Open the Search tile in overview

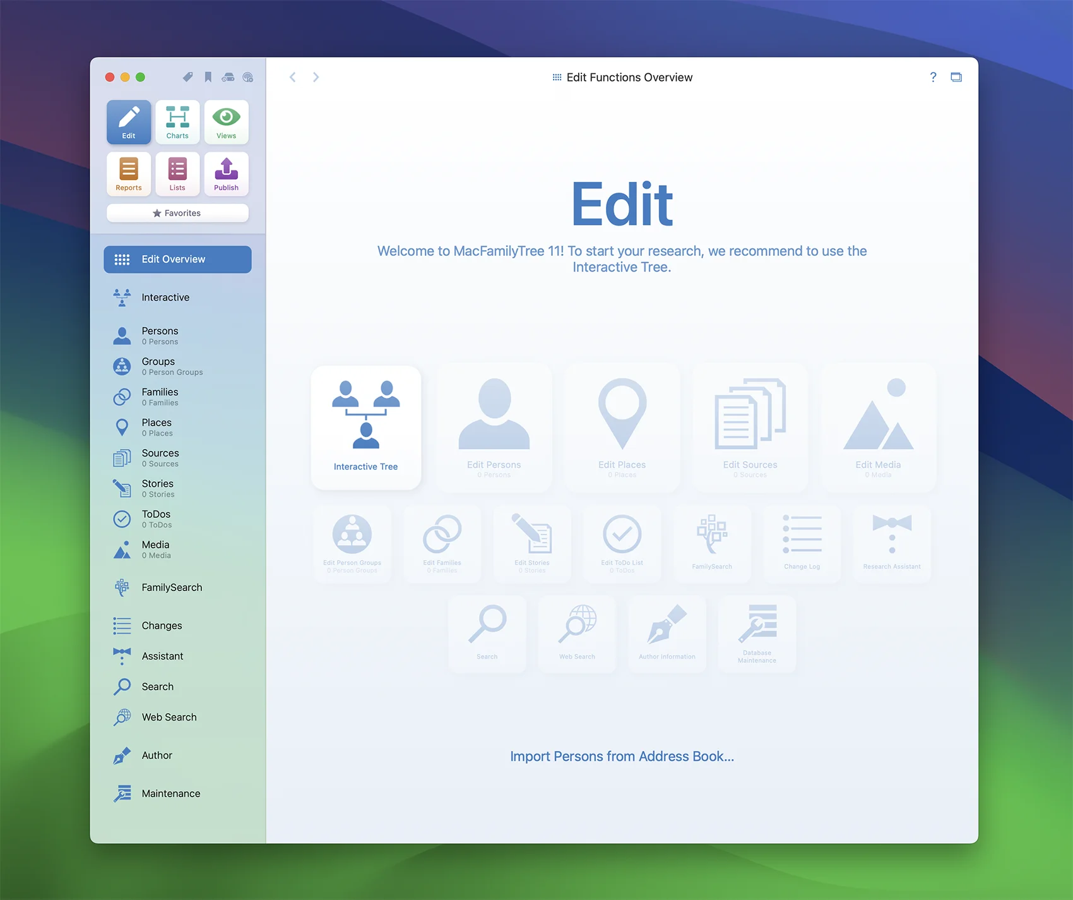click(x=487, y=634)
